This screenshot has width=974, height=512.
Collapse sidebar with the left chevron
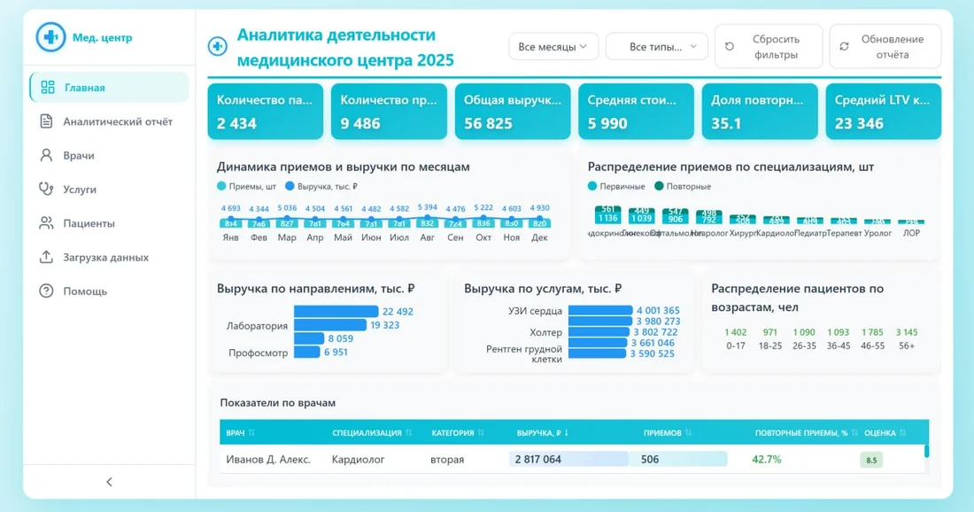tap(109, 482)
